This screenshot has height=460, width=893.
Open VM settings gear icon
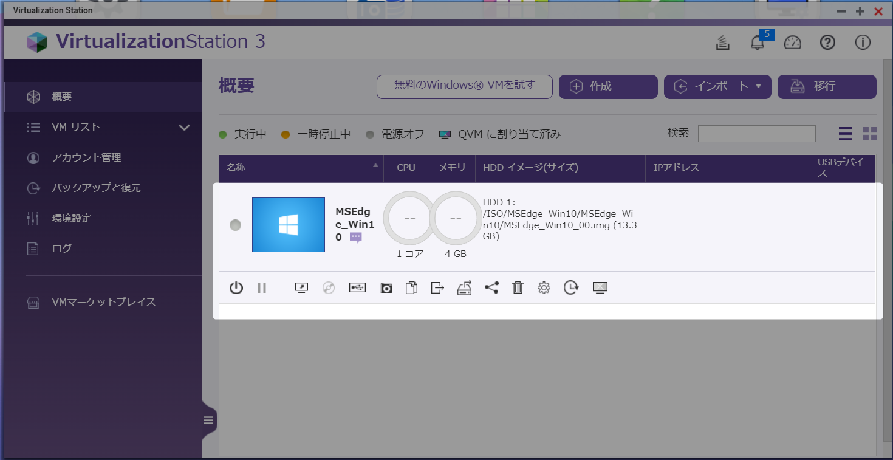(544, 288)
